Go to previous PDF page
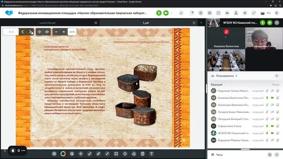 (x=23, y=32)
